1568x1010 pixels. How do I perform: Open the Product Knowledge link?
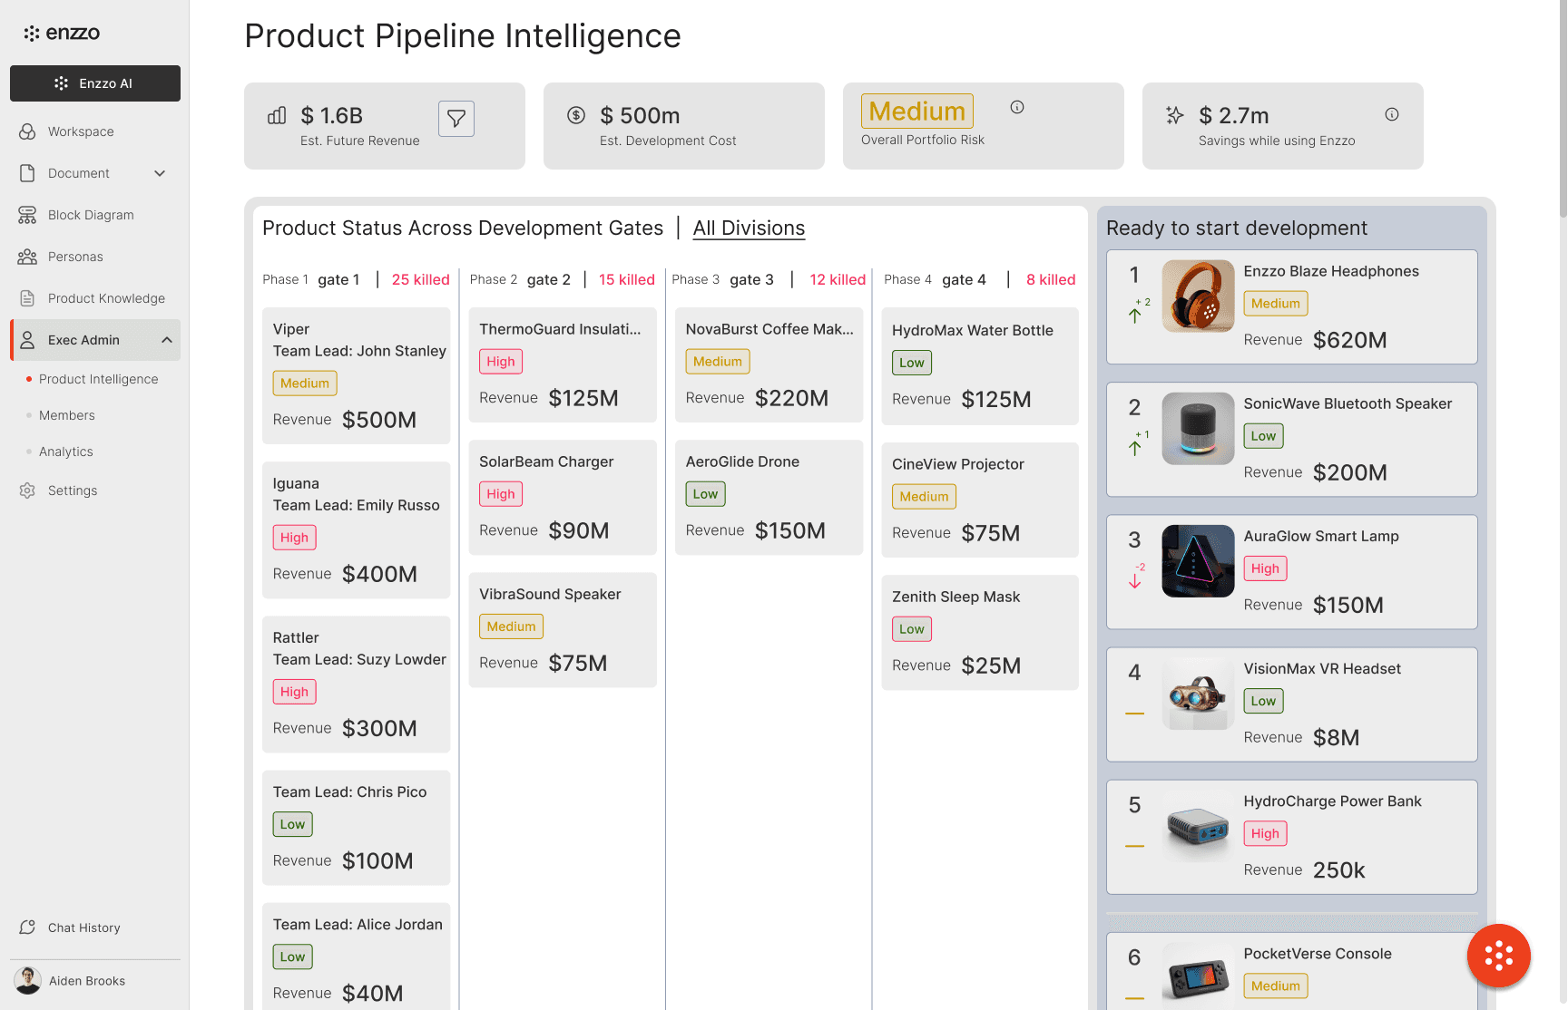click(106, 298)
